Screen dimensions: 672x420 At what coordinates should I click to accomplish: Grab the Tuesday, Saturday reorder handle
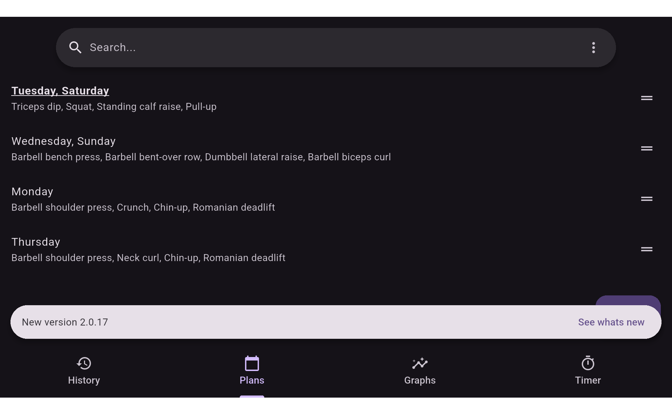[646, 98]
